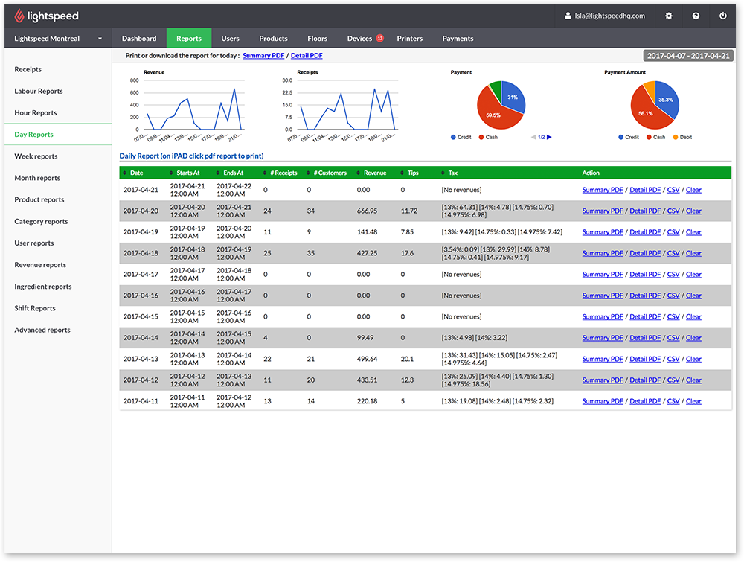The image size is (744, 562).
Task: Sort table by the Date column
Action: pyautogui.click(x=137, y=173)
